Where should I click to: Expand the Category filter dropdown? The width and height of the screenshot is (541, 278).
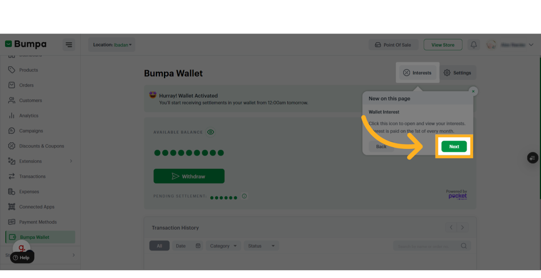coord(223,246)
